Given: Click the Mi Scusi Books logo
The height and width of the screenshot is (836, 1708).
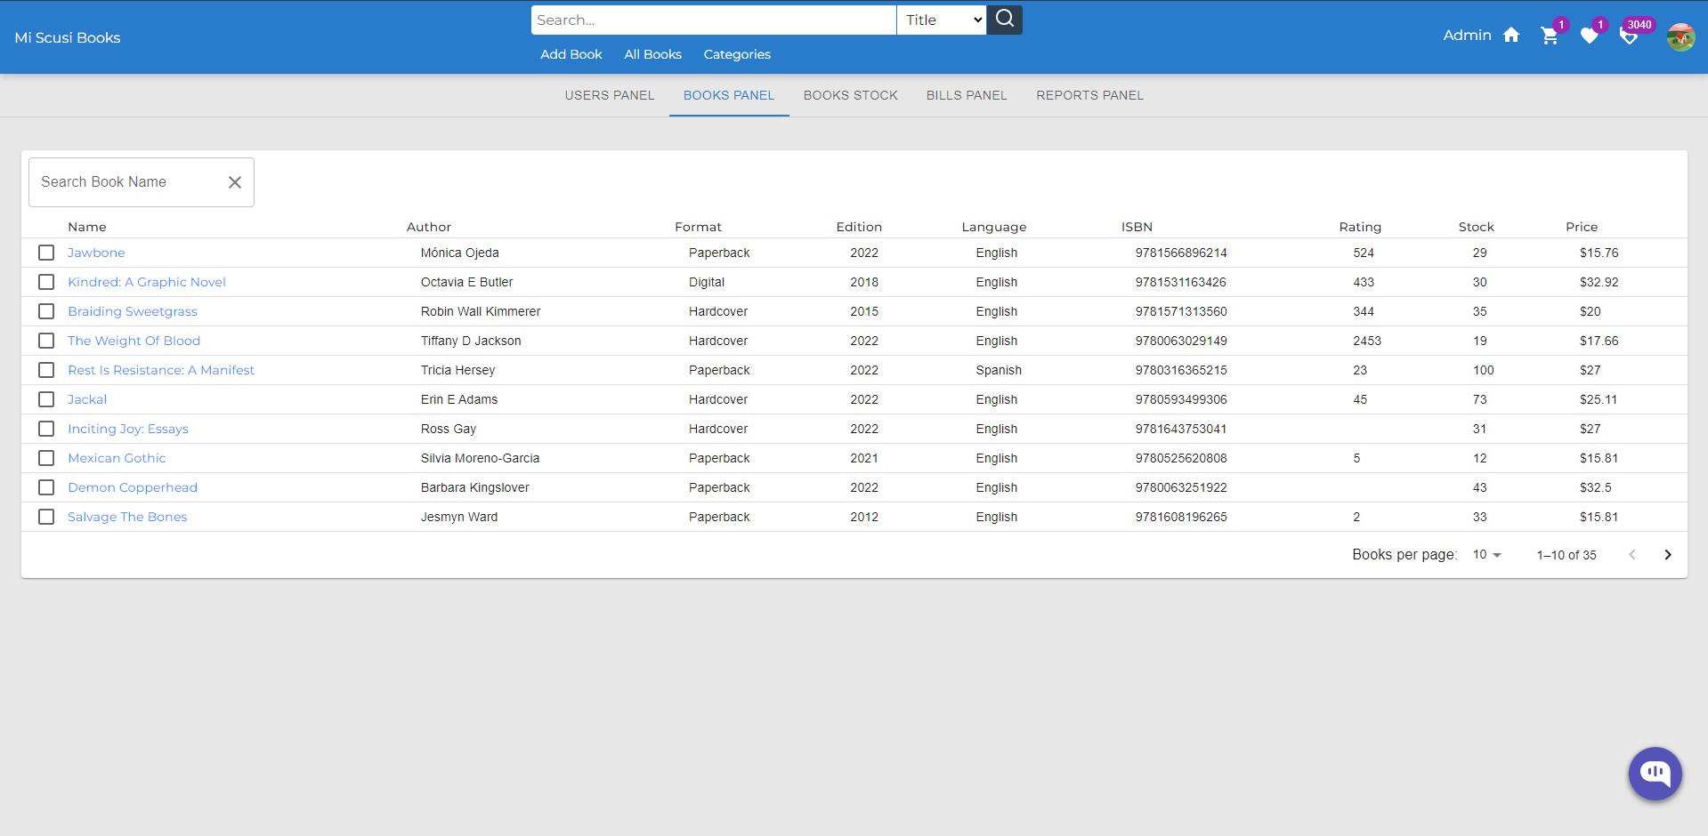Looking at the screenshot, I should (68, 37).
